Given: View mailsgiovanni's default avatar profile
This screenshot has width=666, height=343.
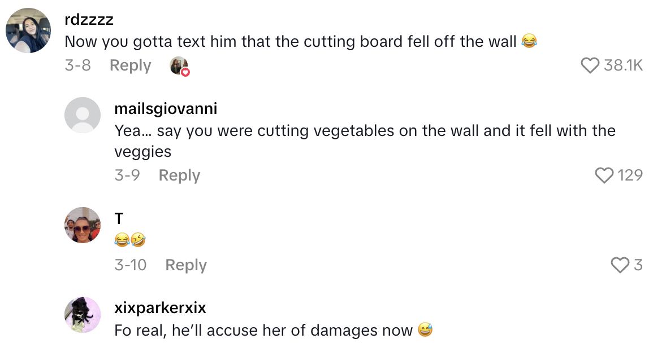Looking at the screenshot, I should pyautogui.click(x=83, y=115).
